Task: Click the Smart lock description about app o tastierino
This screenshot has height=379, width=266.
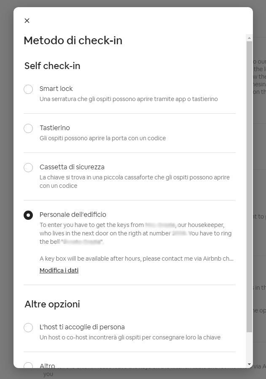Action: 129,99
